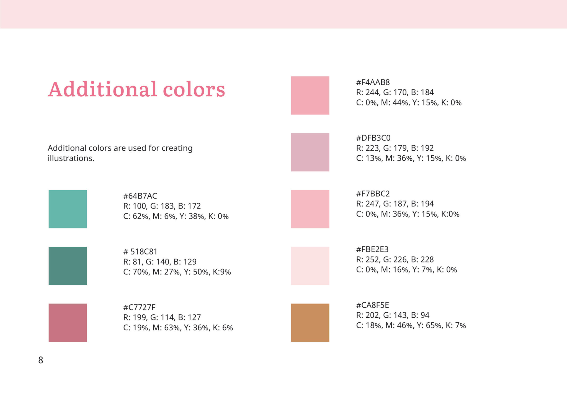Click the #CA8F5E hex code text
The width and height of the screenshot is (567, 401).
pyautogui.click(x=372, y=305)
